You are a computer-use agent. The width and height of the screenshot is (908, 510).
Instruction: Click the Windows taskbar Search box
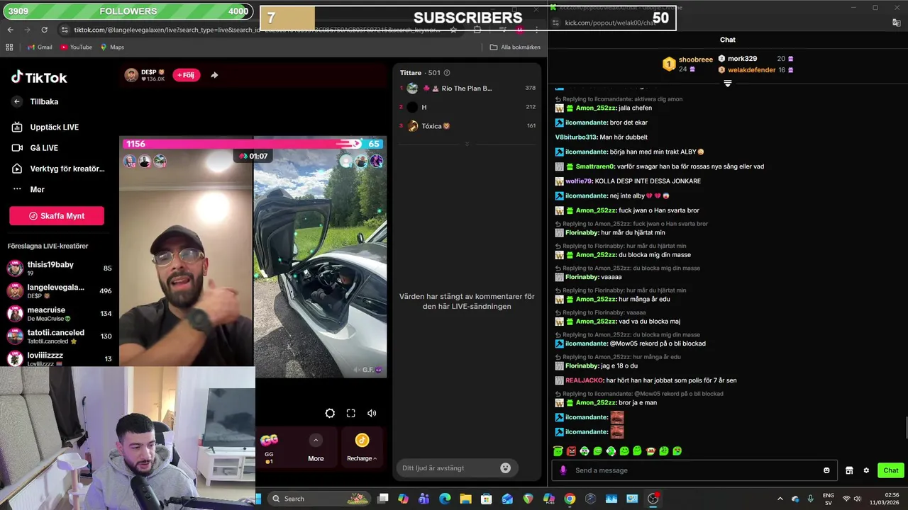pos(319,499)
